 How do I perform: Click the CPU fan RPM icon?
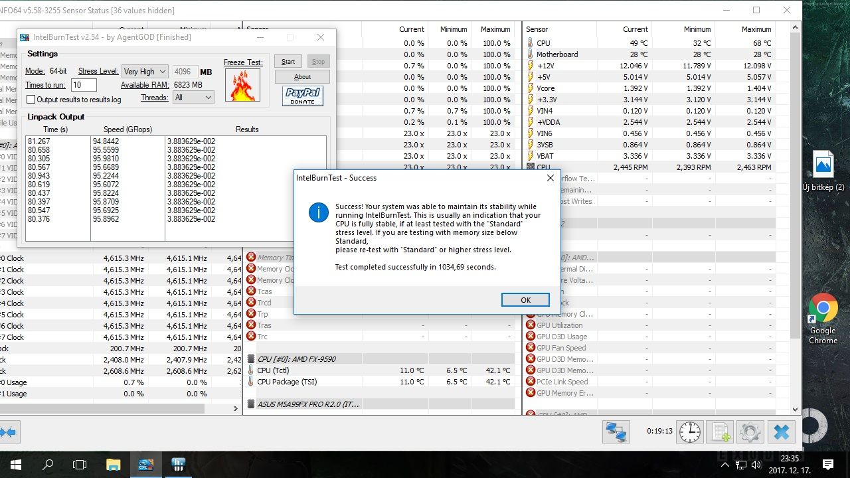pos(530,167)
